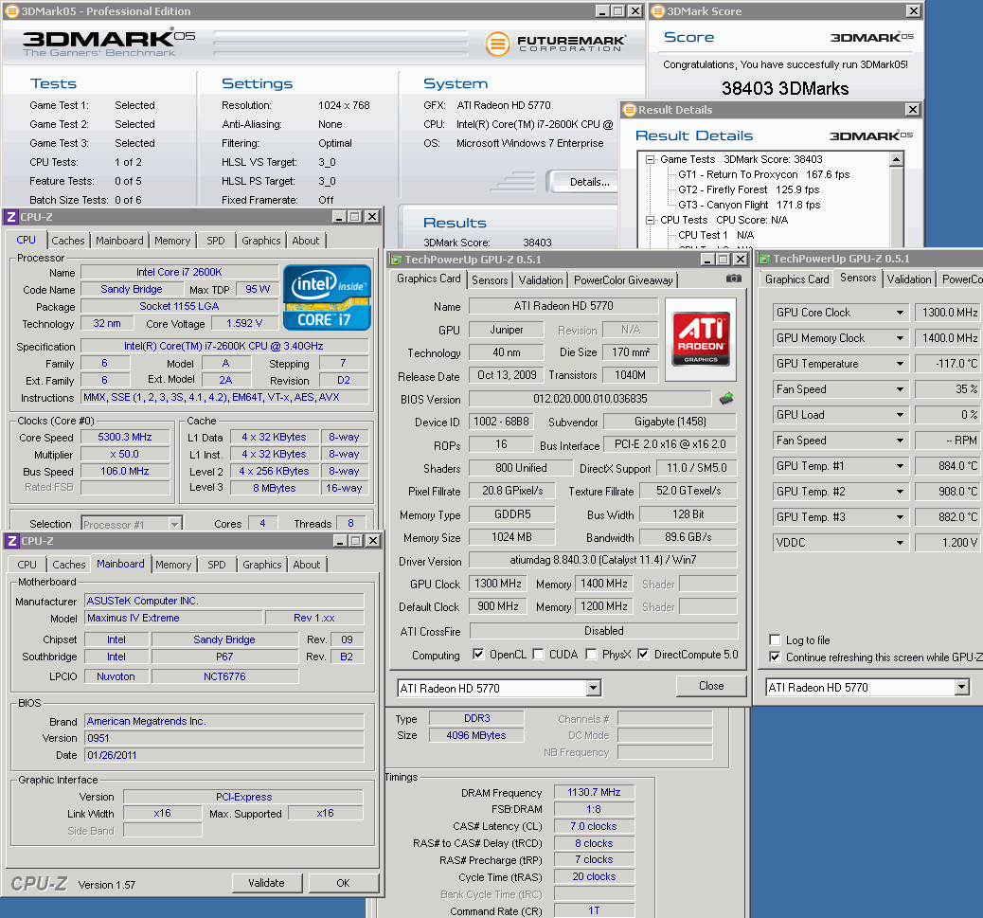Click the OK button in CPU-Z

[x=343, y=883]
